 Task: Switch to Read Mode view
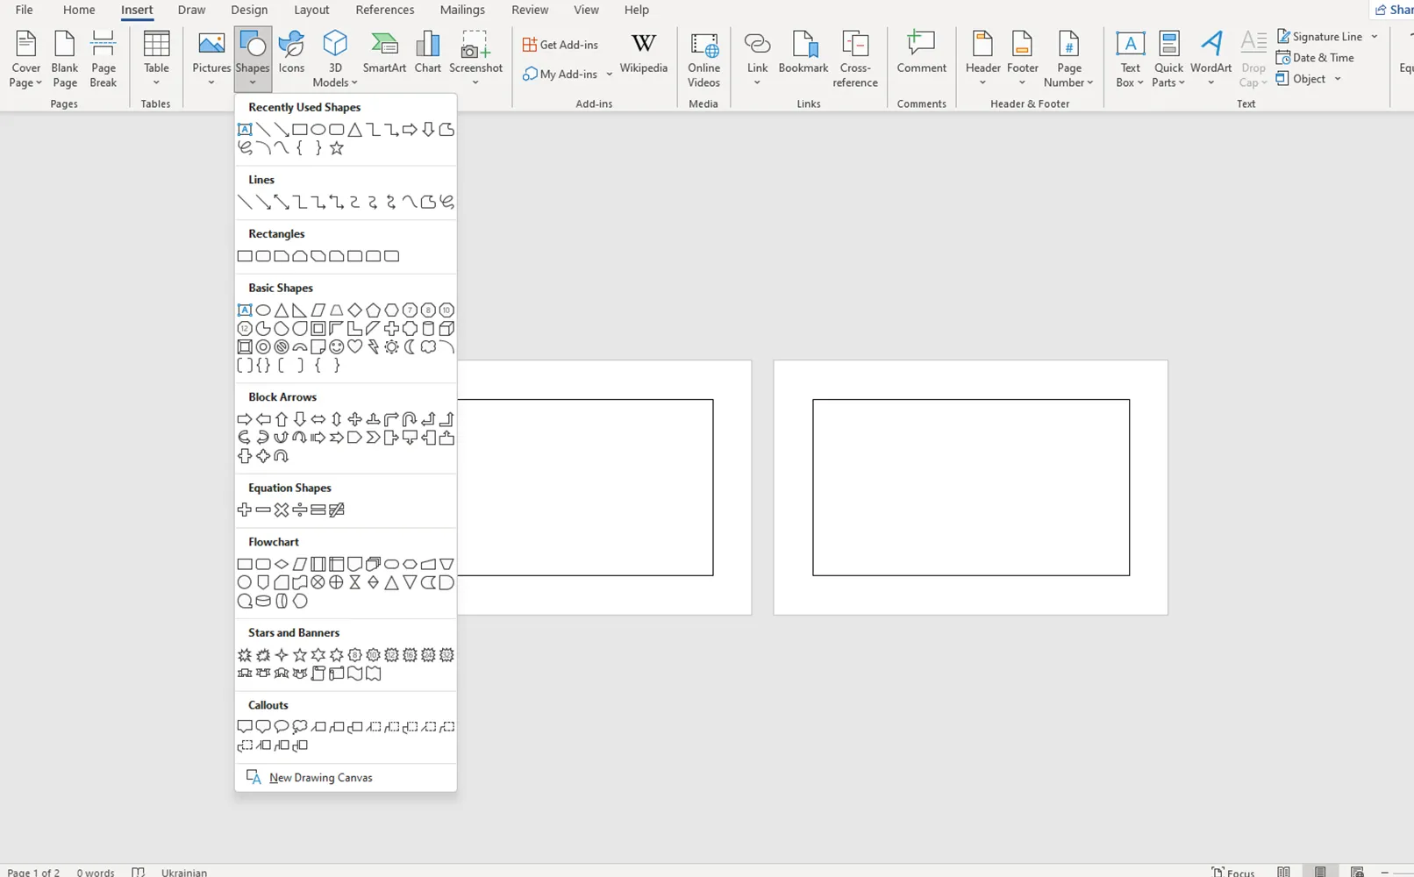(1283, 872)
